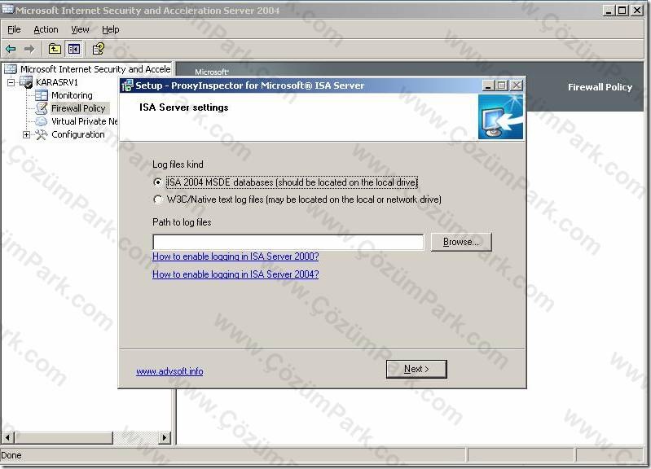Click the Next > button

(416, 369)
